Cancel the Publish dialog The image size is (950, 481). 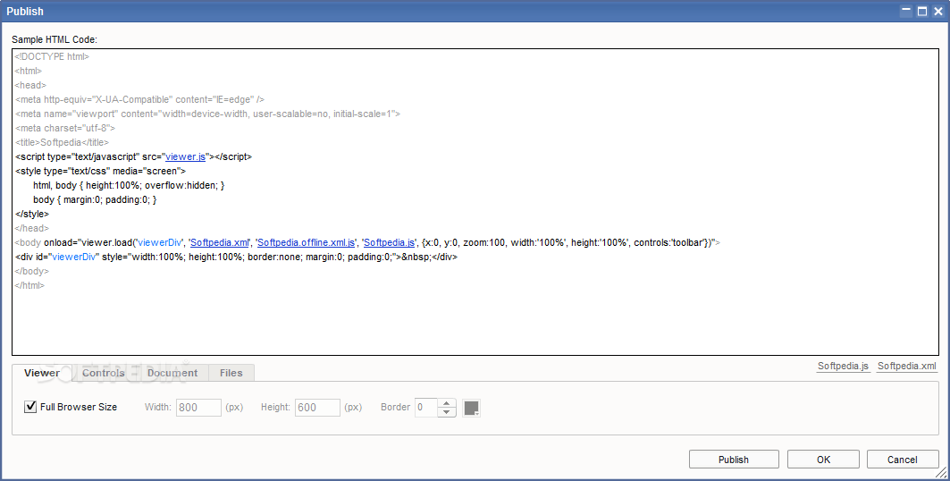[x=902, y=460]
